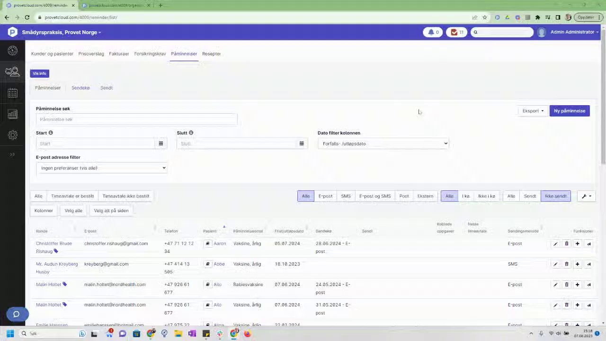
Task: Send the Aaron reminder with paper plane icon
Action: [588, 244]
